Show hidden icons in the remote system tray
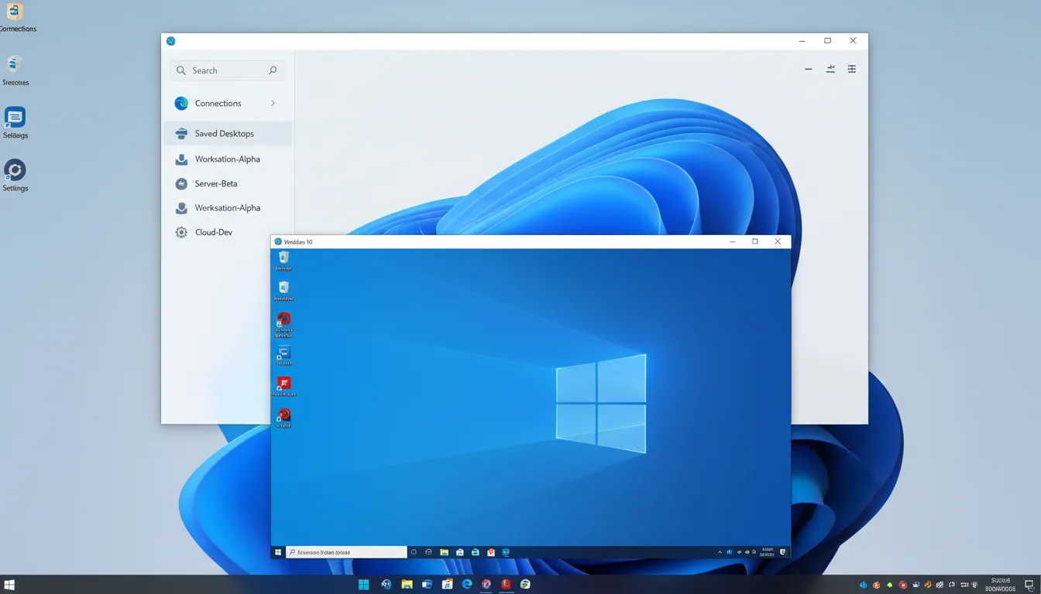 [720, 551]
